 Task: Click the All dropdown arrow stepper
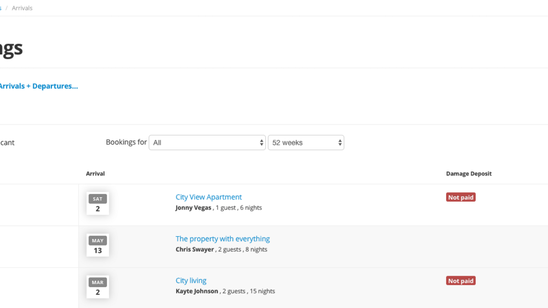[x=261, y=142]
